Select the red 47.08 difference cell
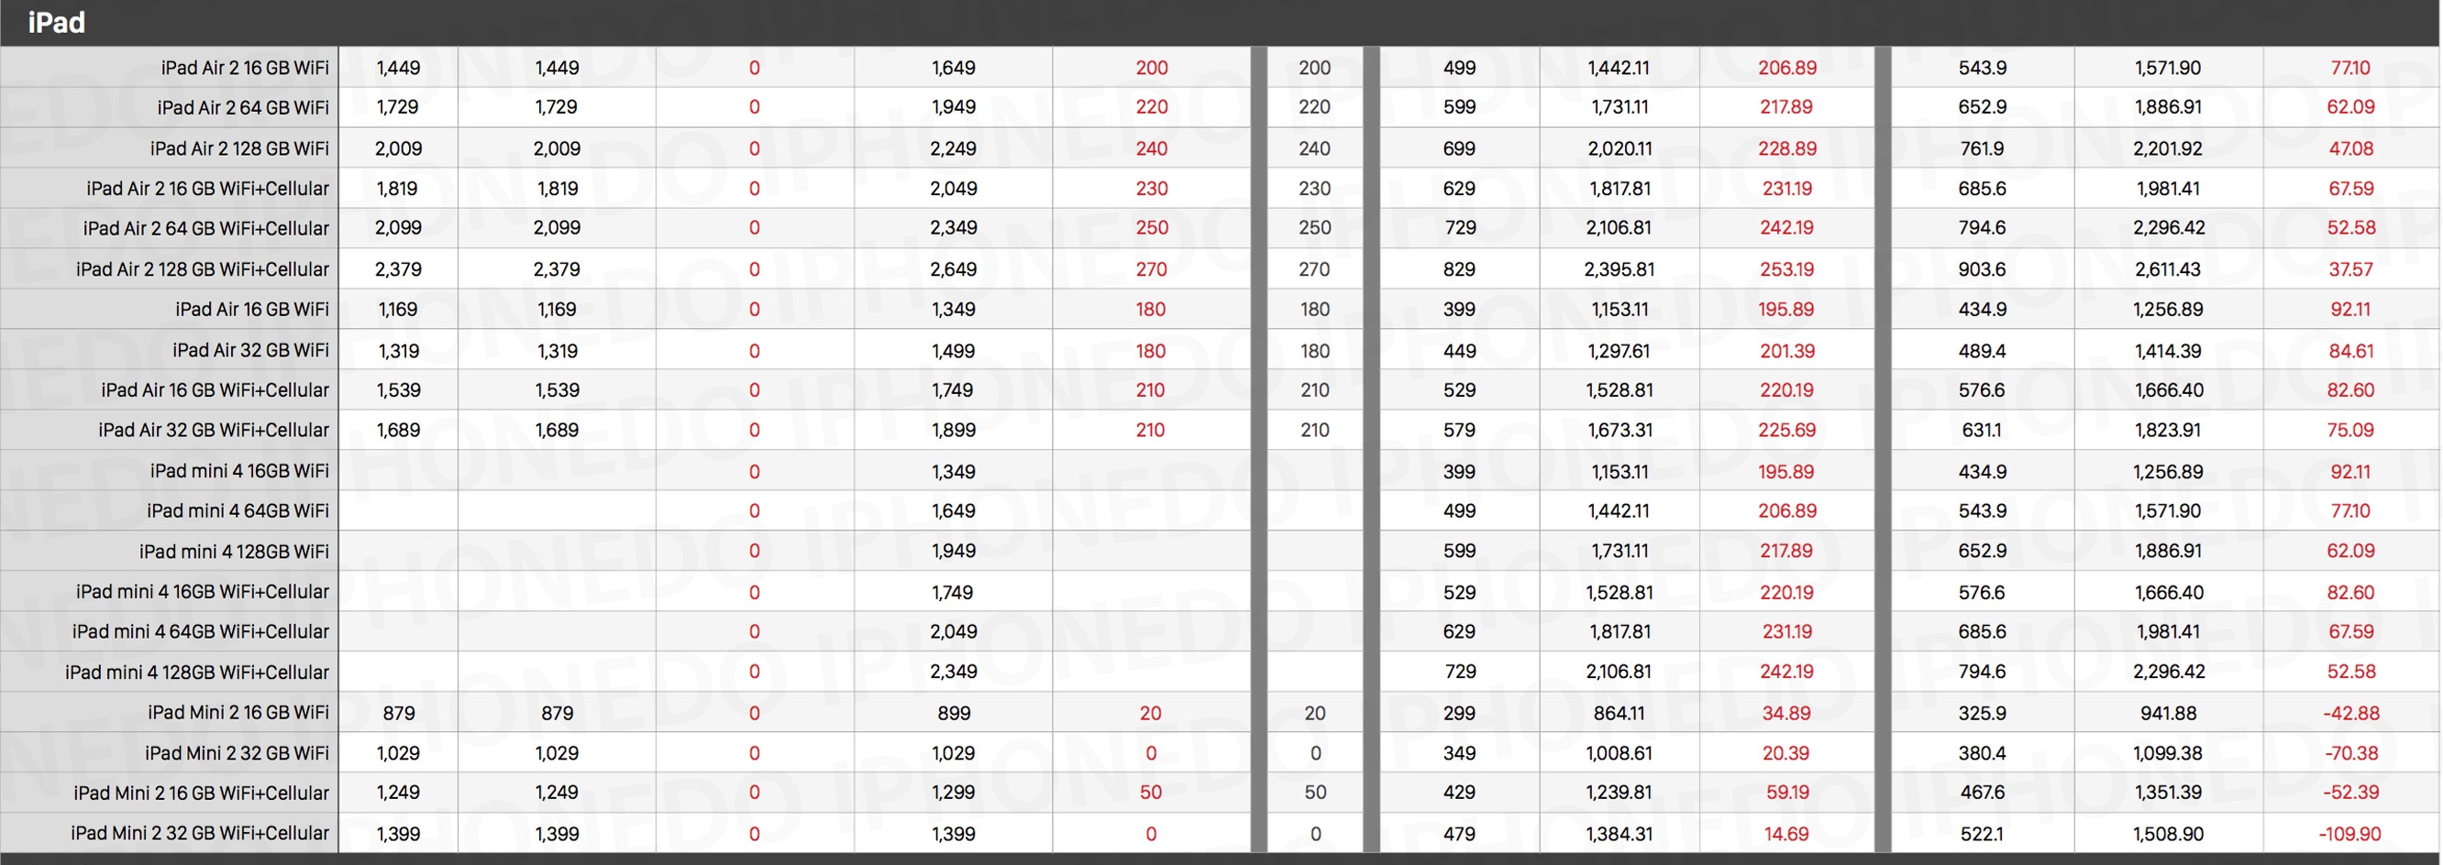Viewport: 2443px width, 865px height. [2350, 148]
